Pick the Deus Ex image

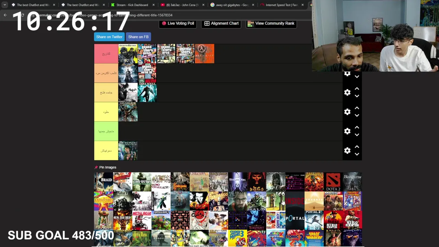click(x=237, y=182)
